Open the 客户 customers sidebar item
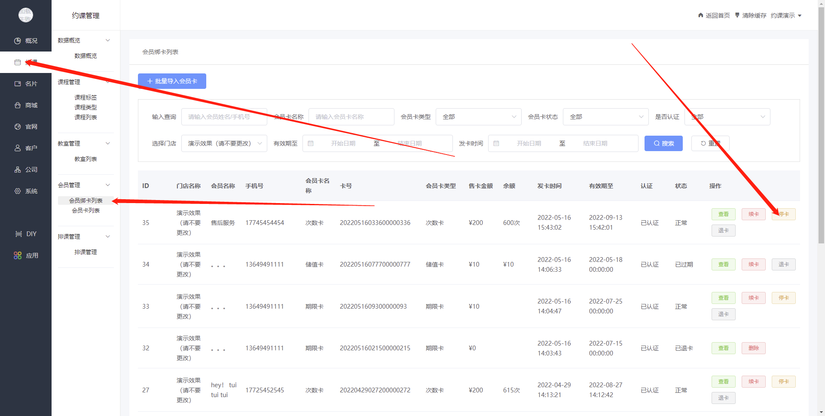The width and height of the screenshot is (825, 416). click(26, 148)
